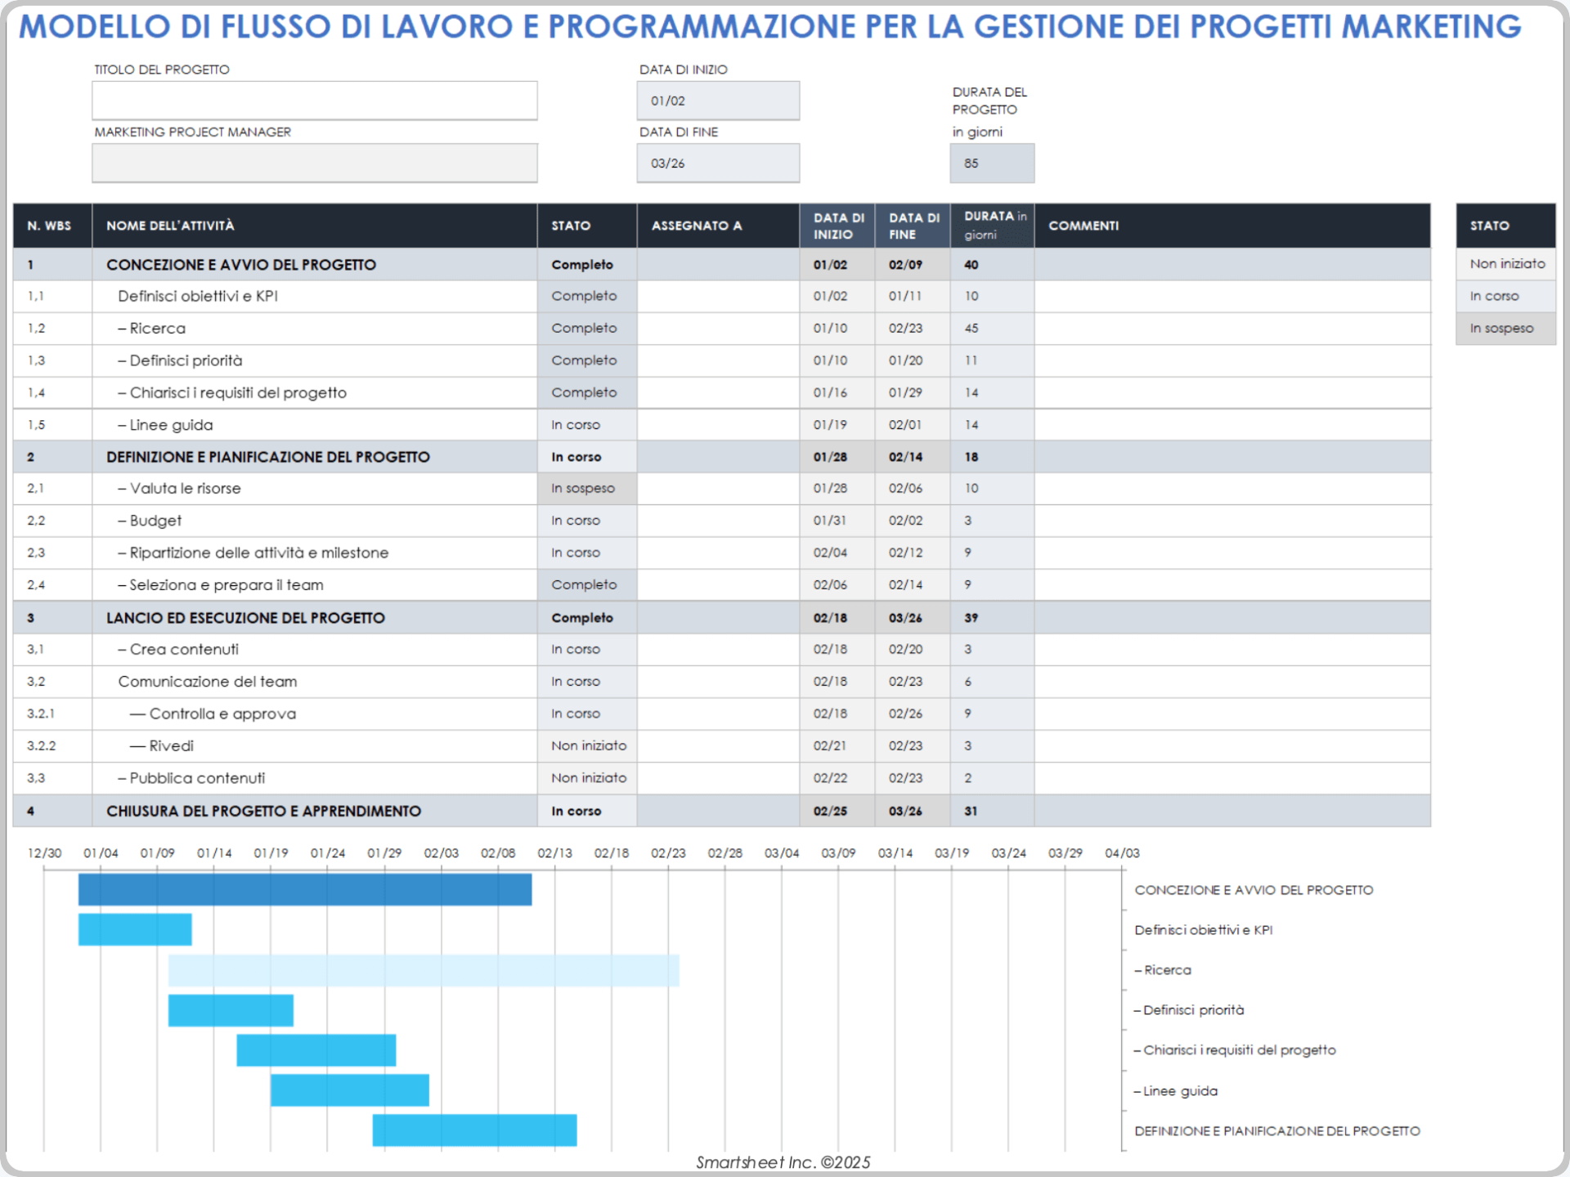The image size is (1570, 1177).
Task: Click the duration 45 for Ricerca
Action: click(x=992, y=329)
